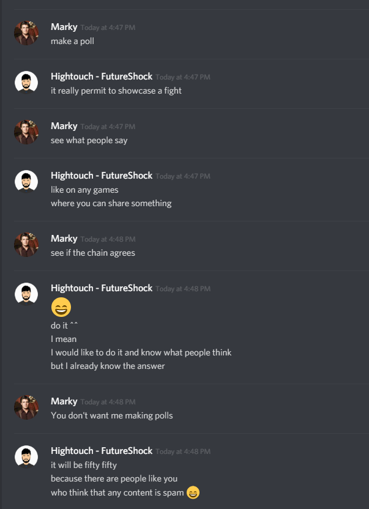Screen dimensions: 369x509
Task: Click timestamp on "make a poll" message
Action: (x=108, y=28)
